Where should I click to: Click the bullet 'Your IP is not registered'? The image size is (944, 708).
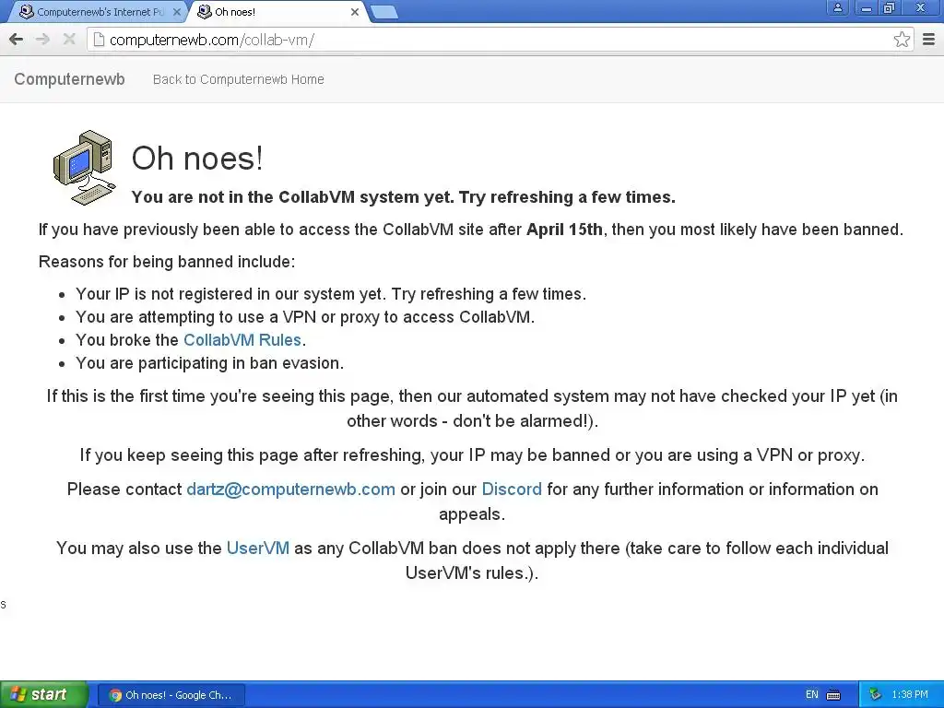click(331, 294)
